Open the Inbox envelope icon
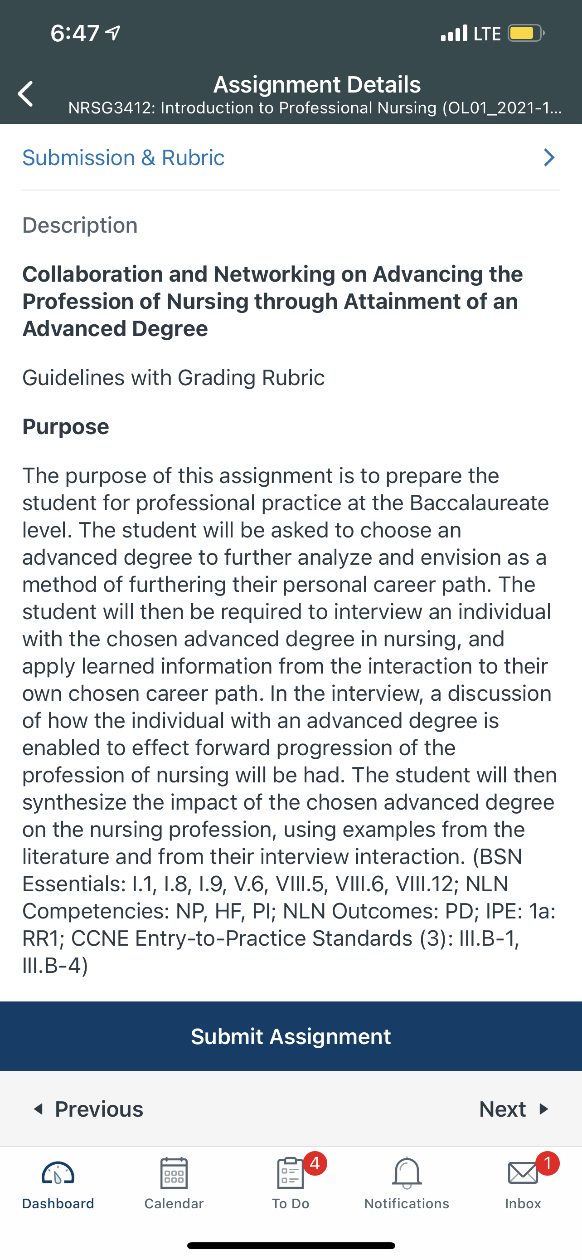582x1260 pixels. tap(523, 1173)
